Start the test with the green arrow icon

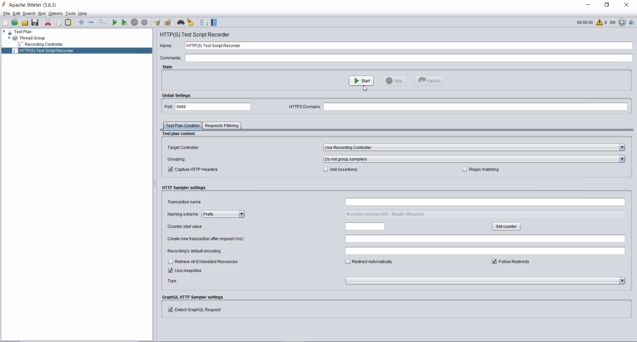(x=114, y=22)
